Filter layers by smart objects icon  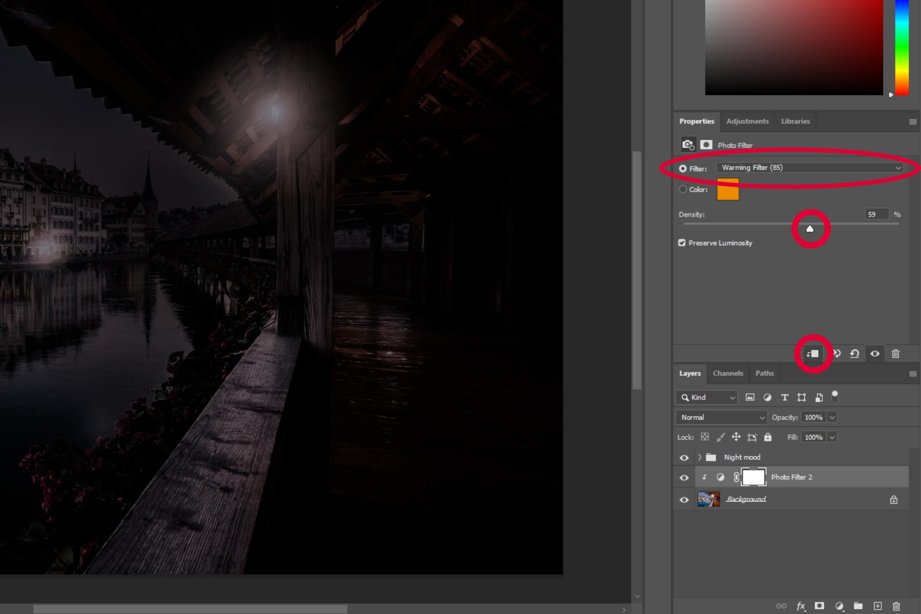(x=819, y=398)
